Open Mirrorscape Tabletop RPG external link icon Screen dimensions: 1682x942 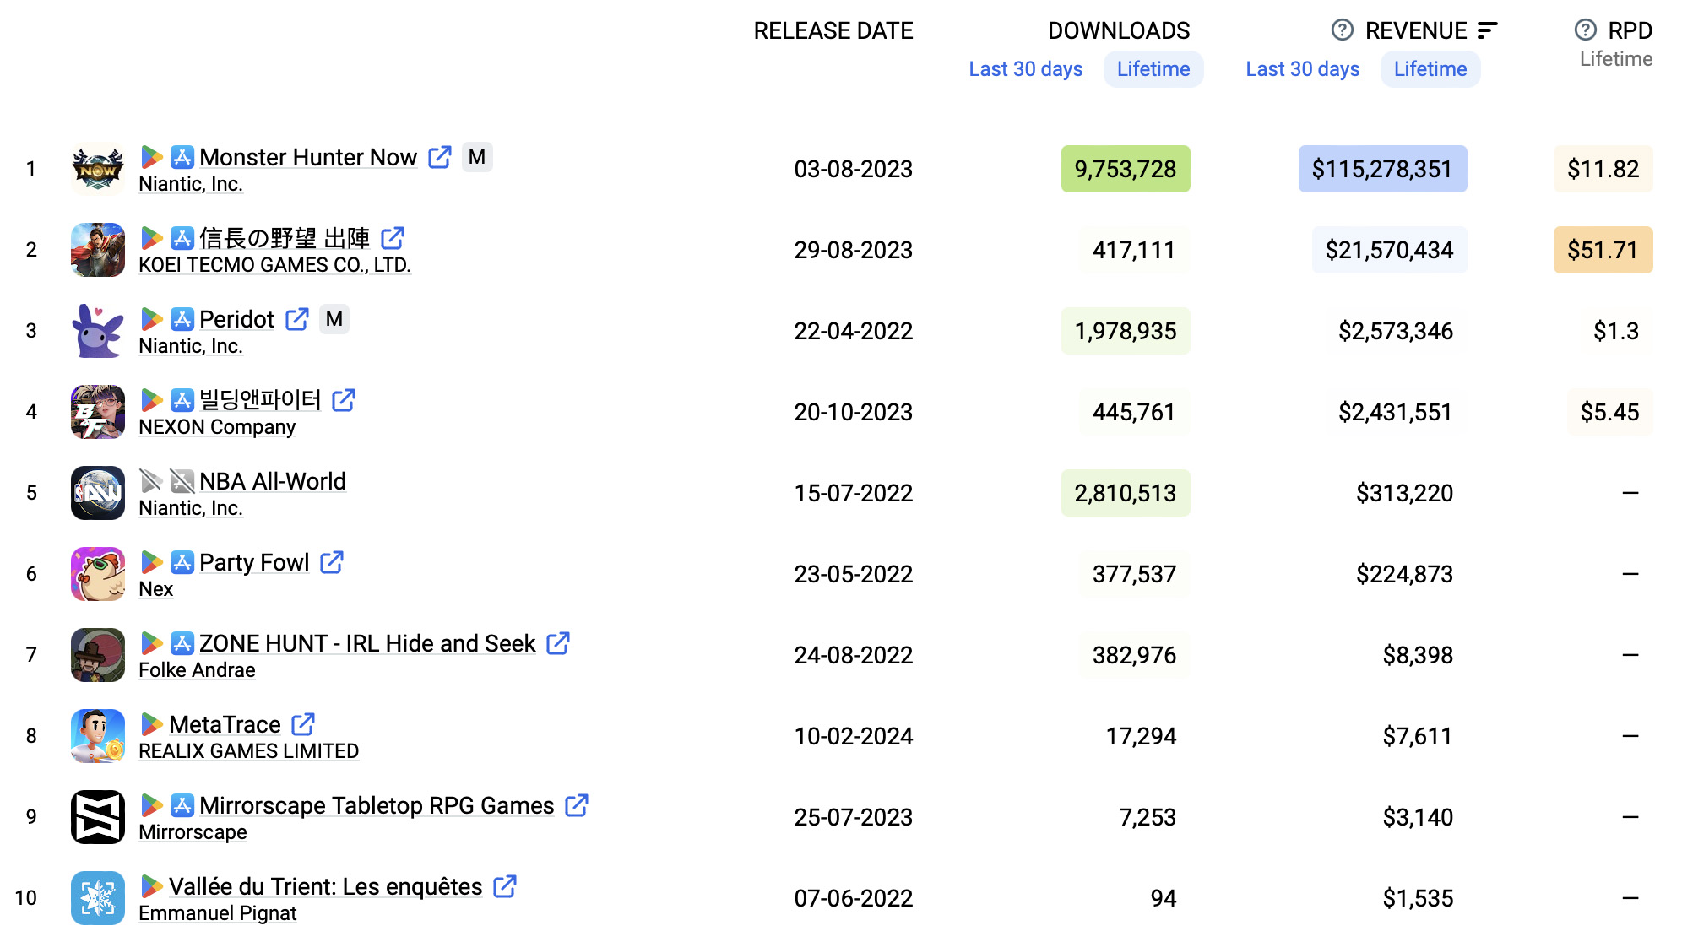coord(577,805)
